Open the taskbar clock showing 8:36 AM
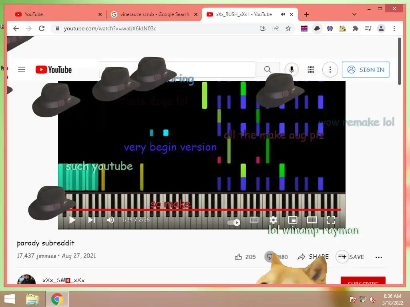 point(392,299)
